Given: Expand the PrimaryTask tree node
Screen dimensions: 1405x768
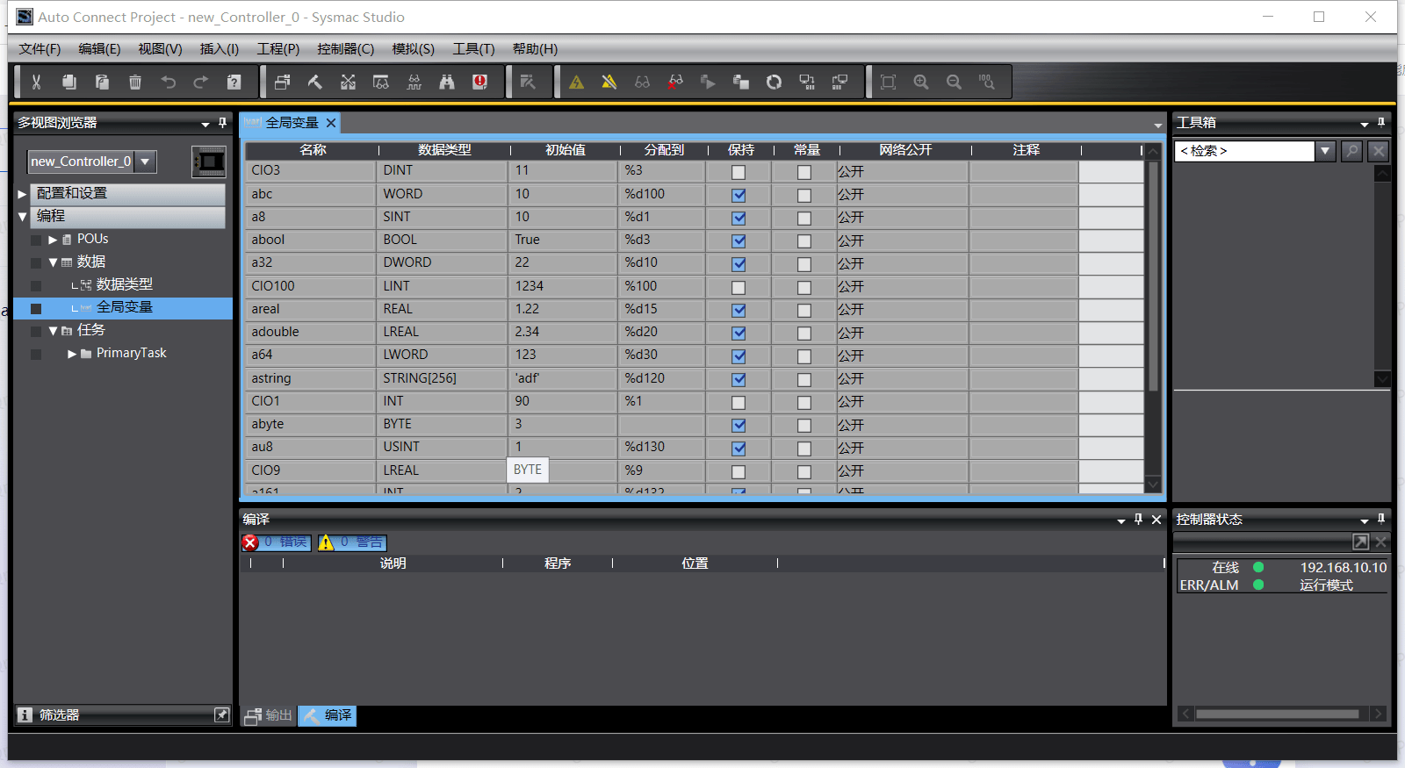Looking at the screenshot, I should [72, 354].
